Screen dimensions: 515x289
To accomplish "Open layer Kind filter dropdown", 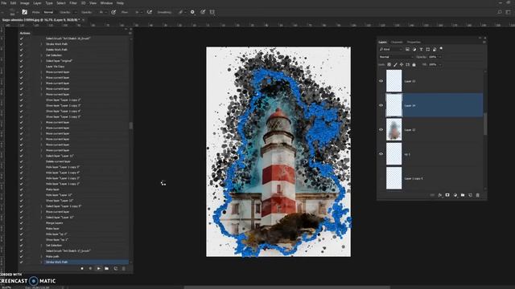I will 391,50.
